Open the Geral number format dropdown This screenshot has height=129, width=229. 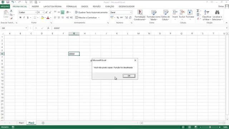[131, 13]
